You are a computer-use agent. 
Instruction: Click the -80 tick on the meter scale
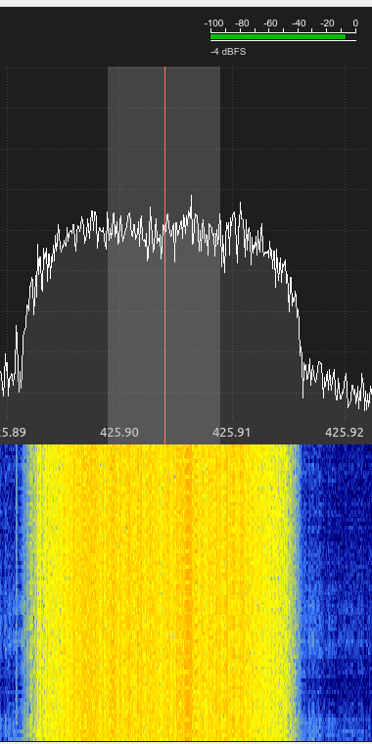tap(242, 23)
